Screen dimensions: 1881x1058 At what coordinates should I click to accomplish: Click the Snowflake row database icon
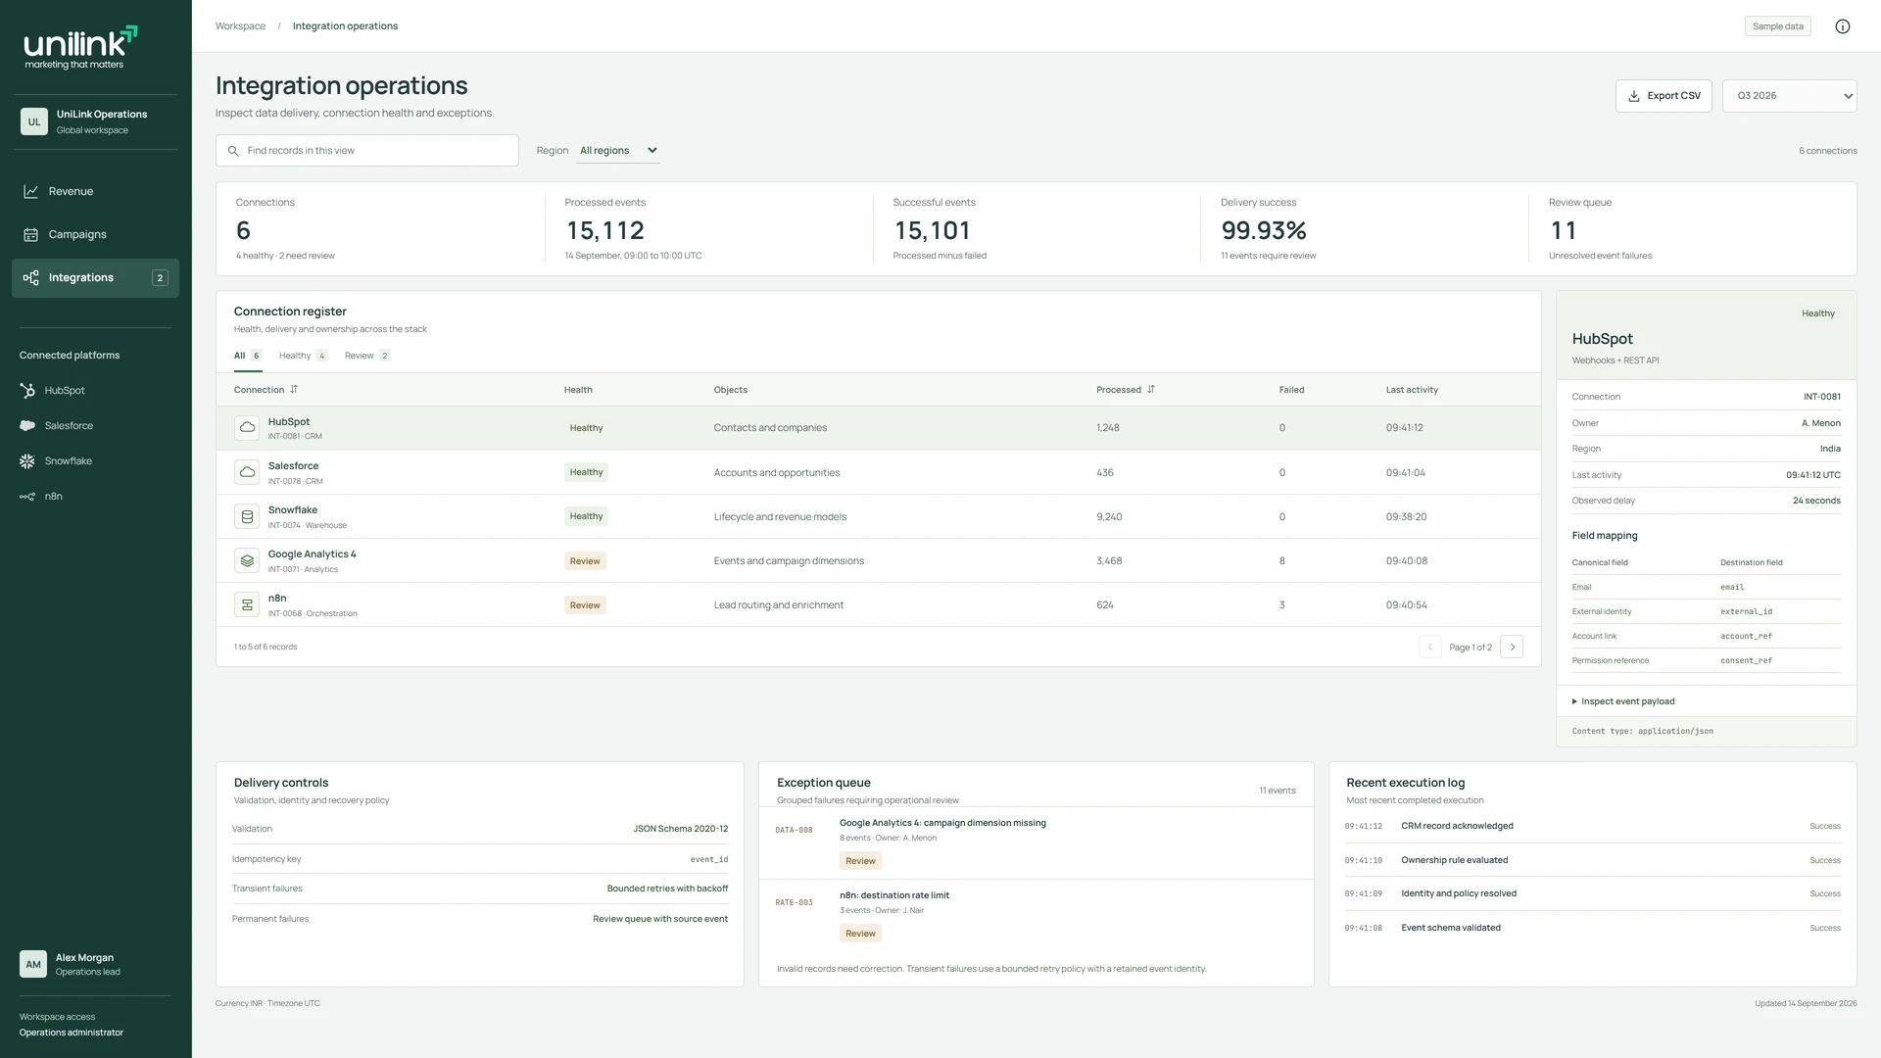tap(247, 516)
